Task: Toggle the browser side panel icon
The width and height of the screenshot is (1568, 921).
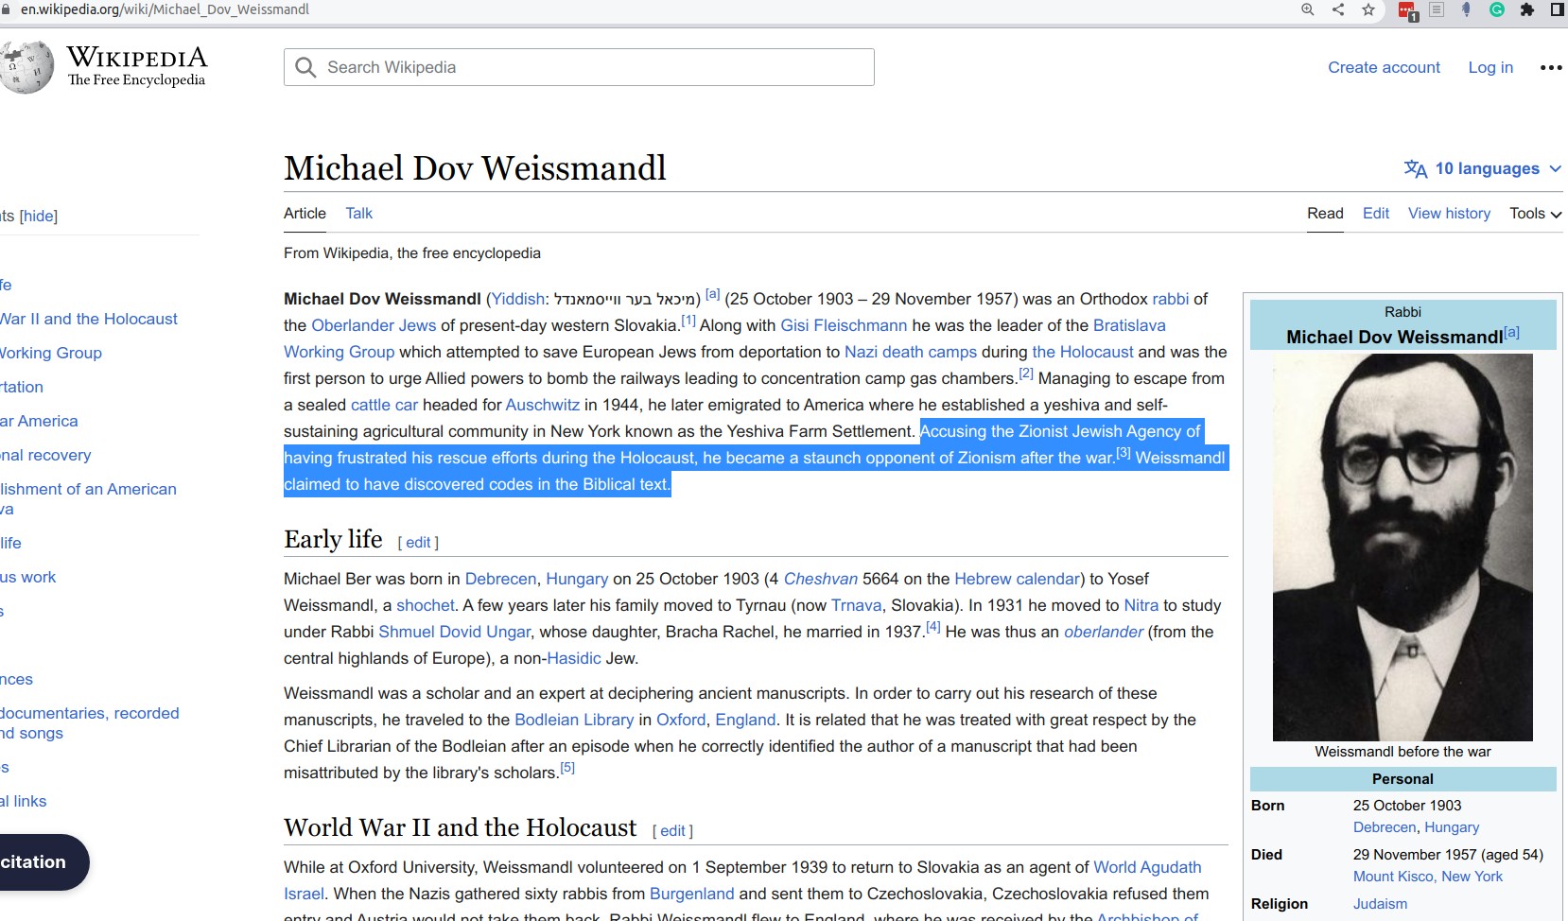Action: [1557, 9]
